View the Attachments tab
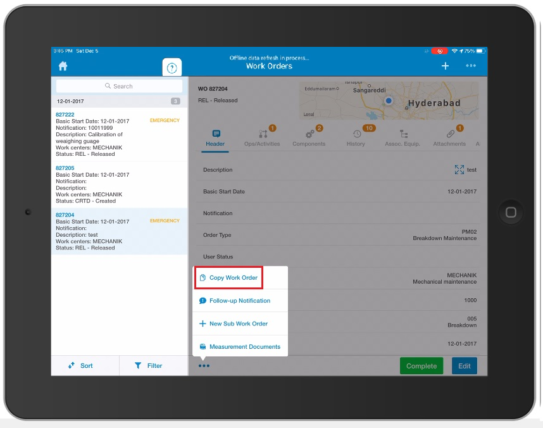This screenshot has width=543, height=428. point(449,138)
